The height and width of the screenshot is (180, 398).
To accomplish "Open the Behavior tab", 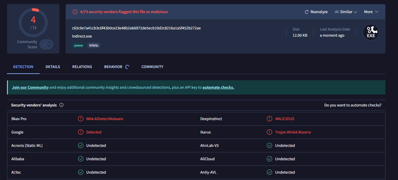I will (113, 67).
